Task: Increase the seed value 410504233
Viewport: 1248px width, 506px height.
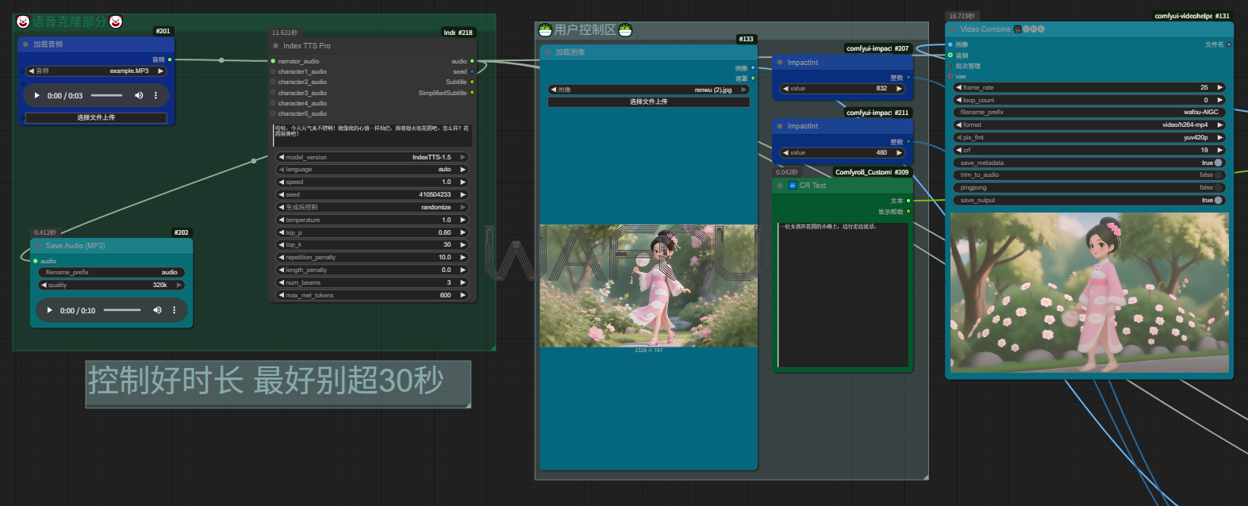Action: tap(463, 194)
